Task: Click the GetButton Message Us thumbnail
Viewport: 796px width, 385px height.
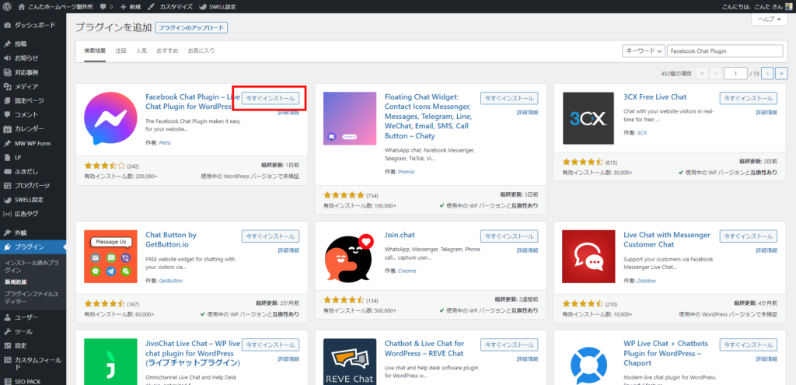Action: 110,257
